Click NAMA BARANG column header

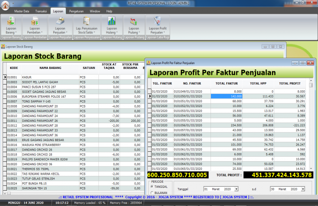point(50,68)
